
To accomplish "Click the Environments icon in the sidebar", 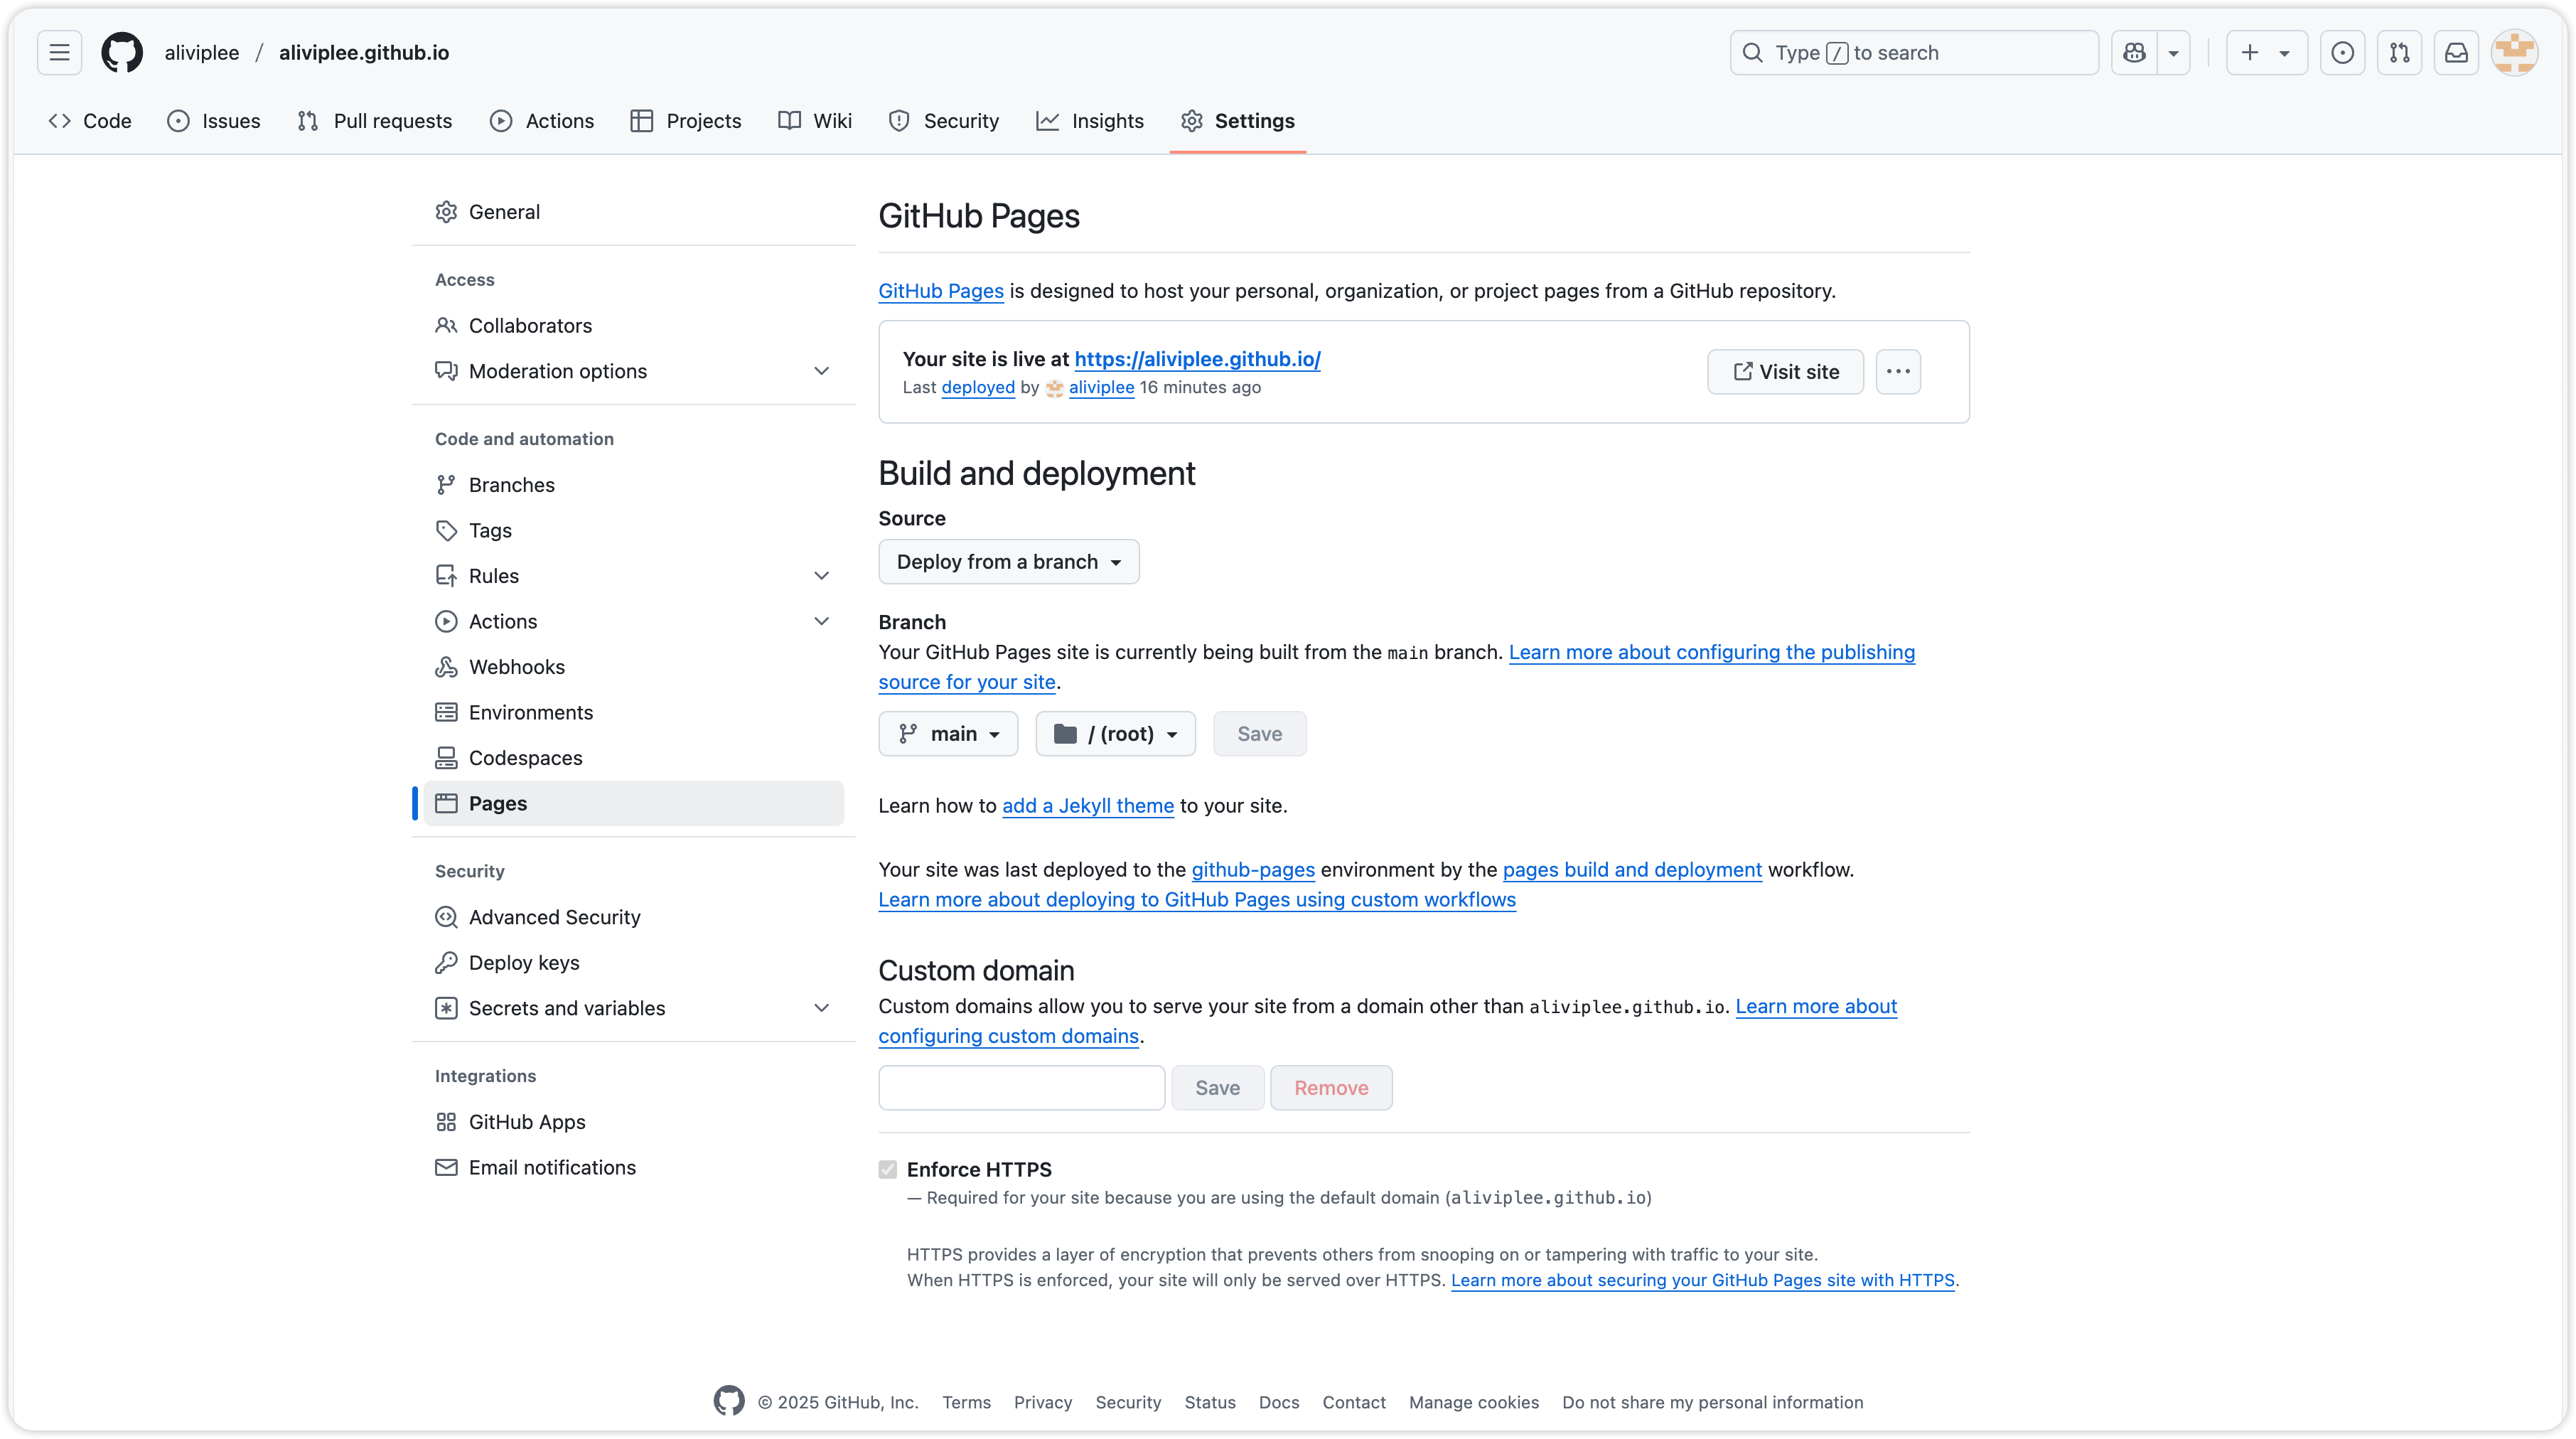I will 446,712.
